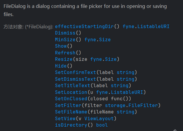This screenshot has width=183, height=131.
Task: Click fyne.Size in the Resize signature
Action: (x=104, y=59)
